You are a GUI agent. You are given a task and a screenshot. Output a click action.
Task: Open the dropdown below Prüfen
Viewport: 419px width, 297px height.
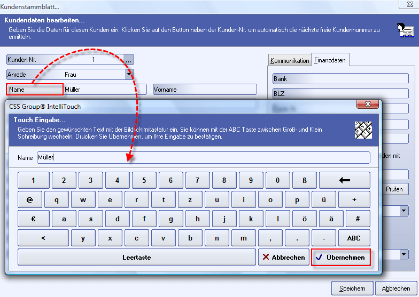click(404, 211)
